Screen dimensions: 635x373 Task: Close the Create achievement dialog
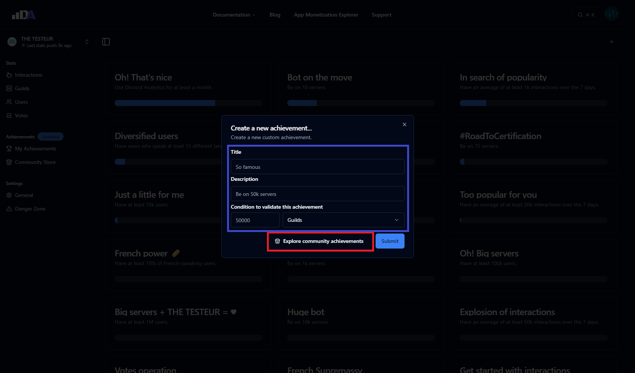[x=405, y=124]
